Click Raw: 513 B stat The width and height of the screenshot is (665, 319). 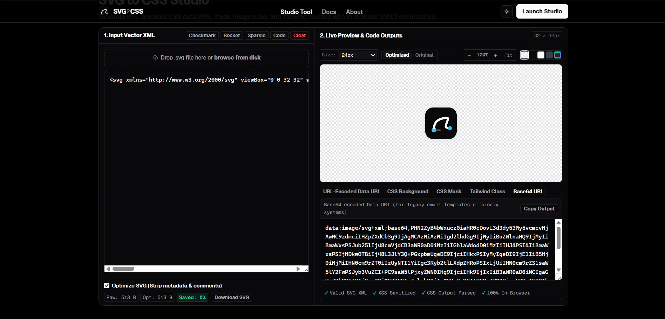click(x=121, y=297)
